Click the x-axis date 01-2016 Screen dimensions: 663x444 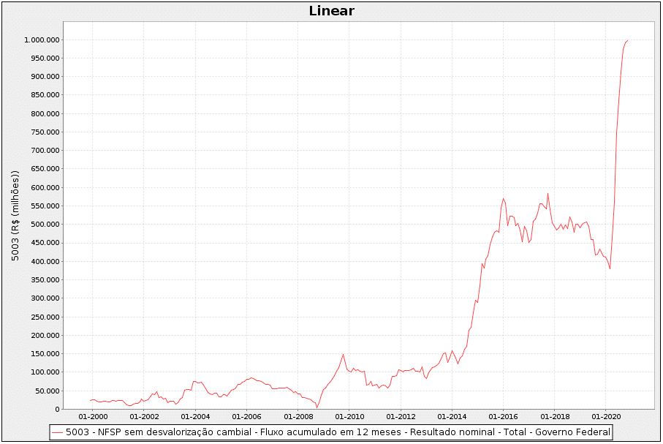pyautogui.click(x=503, y=417)
